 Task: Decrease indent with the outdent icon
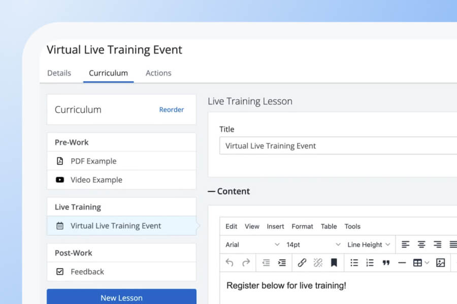click(x=266, y=262)
